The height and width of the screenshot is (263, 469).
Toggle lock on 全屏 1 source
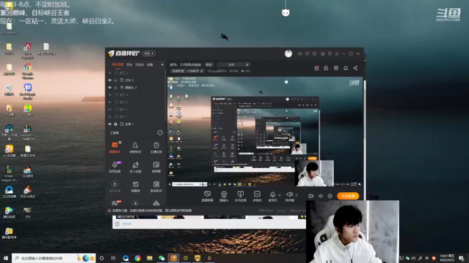click(x=115, y=124)
